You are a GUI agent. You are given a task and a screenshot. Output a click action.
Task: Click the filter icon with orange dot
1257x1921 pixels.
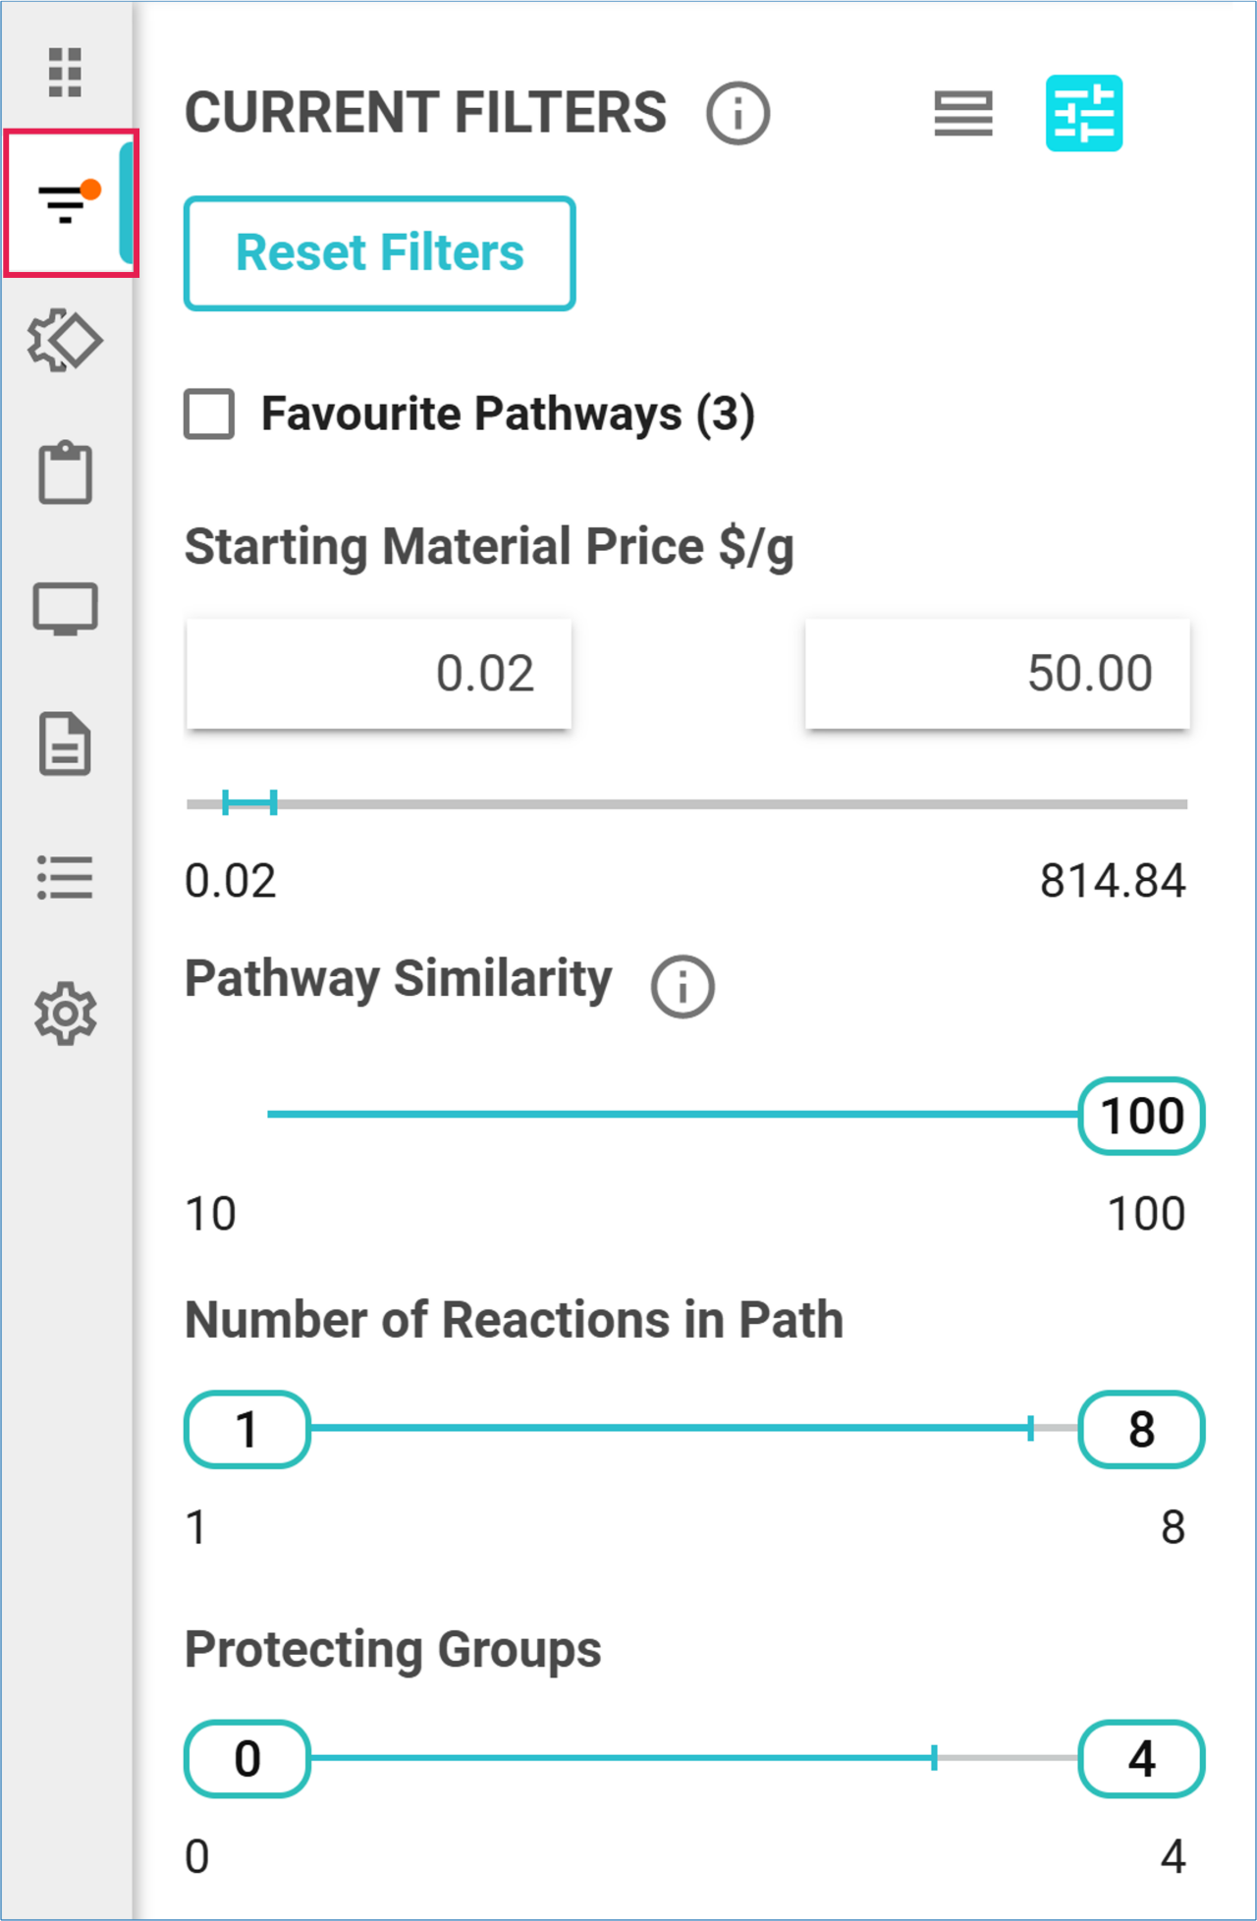pyautogui.click(x=67, y=203)
